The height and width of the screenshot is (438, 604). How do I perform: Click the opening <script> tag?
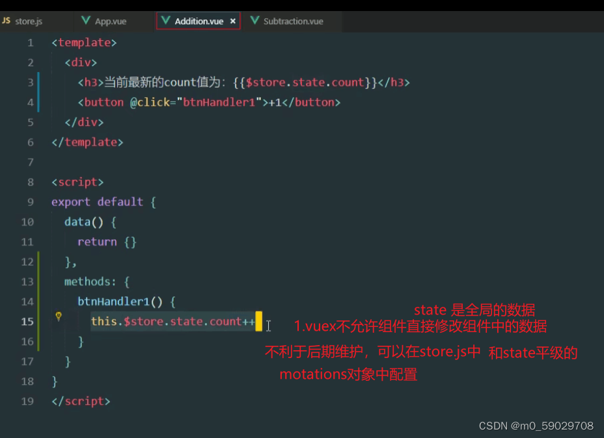coord(78,182)
